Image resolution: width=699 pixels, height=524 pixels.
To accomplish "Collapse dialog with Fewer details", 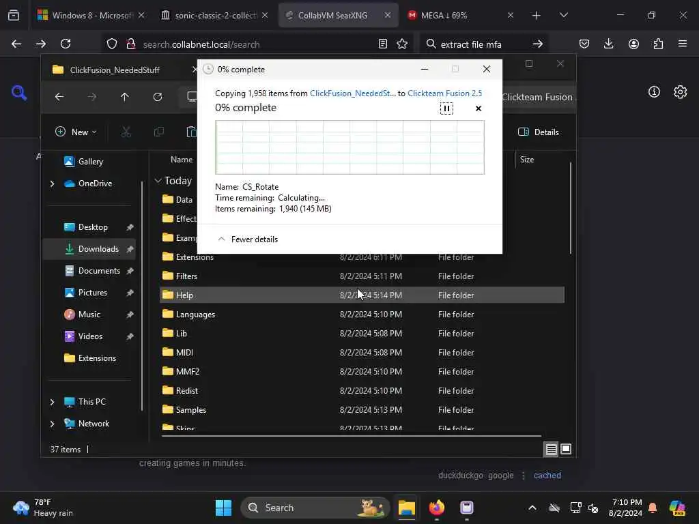I will (x=248, y=239).
